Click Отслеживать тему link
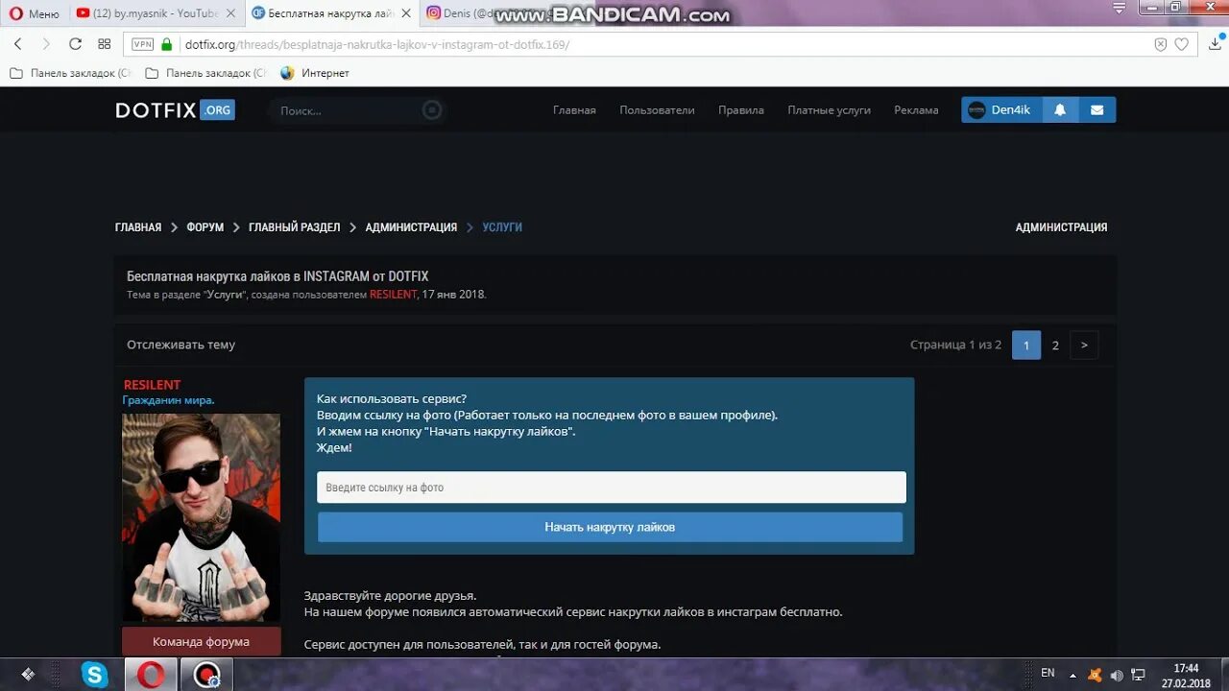This screenshot has width=1229, height=691. pyautogui.click(x=181, y=345)
